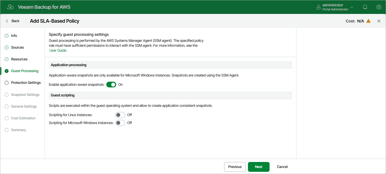This screenshot has width=386, height=174.
Task: Click the completed Sources step checkmark
Action: pos(7,47)
